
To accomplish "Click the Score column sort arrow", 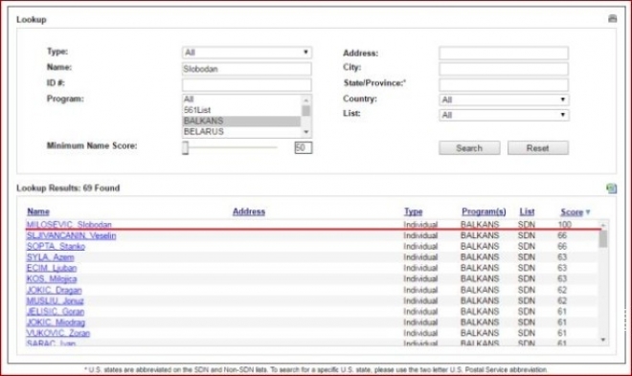I will [588, 211].
